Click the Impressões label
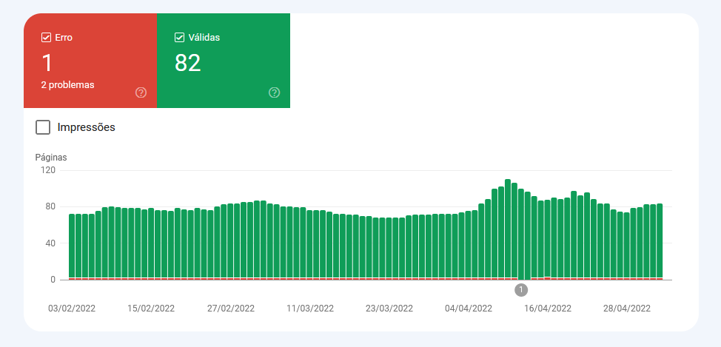This screenshot has width=721, height=347. pyautogui.click(x=86, y=127)
